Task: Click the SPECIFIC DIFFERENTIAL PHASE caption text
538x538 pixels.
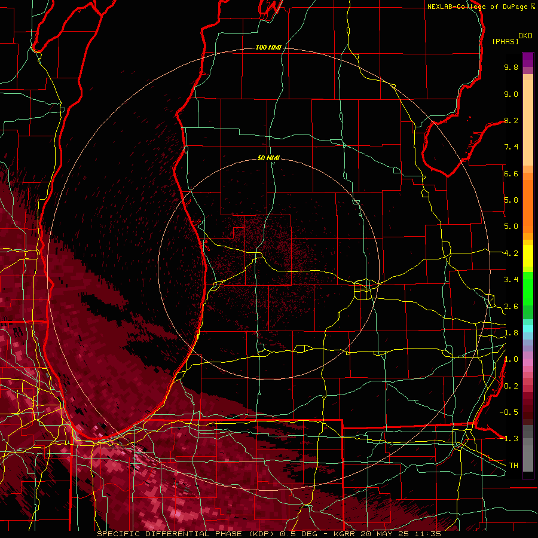Action: click(x=170, y=534)
